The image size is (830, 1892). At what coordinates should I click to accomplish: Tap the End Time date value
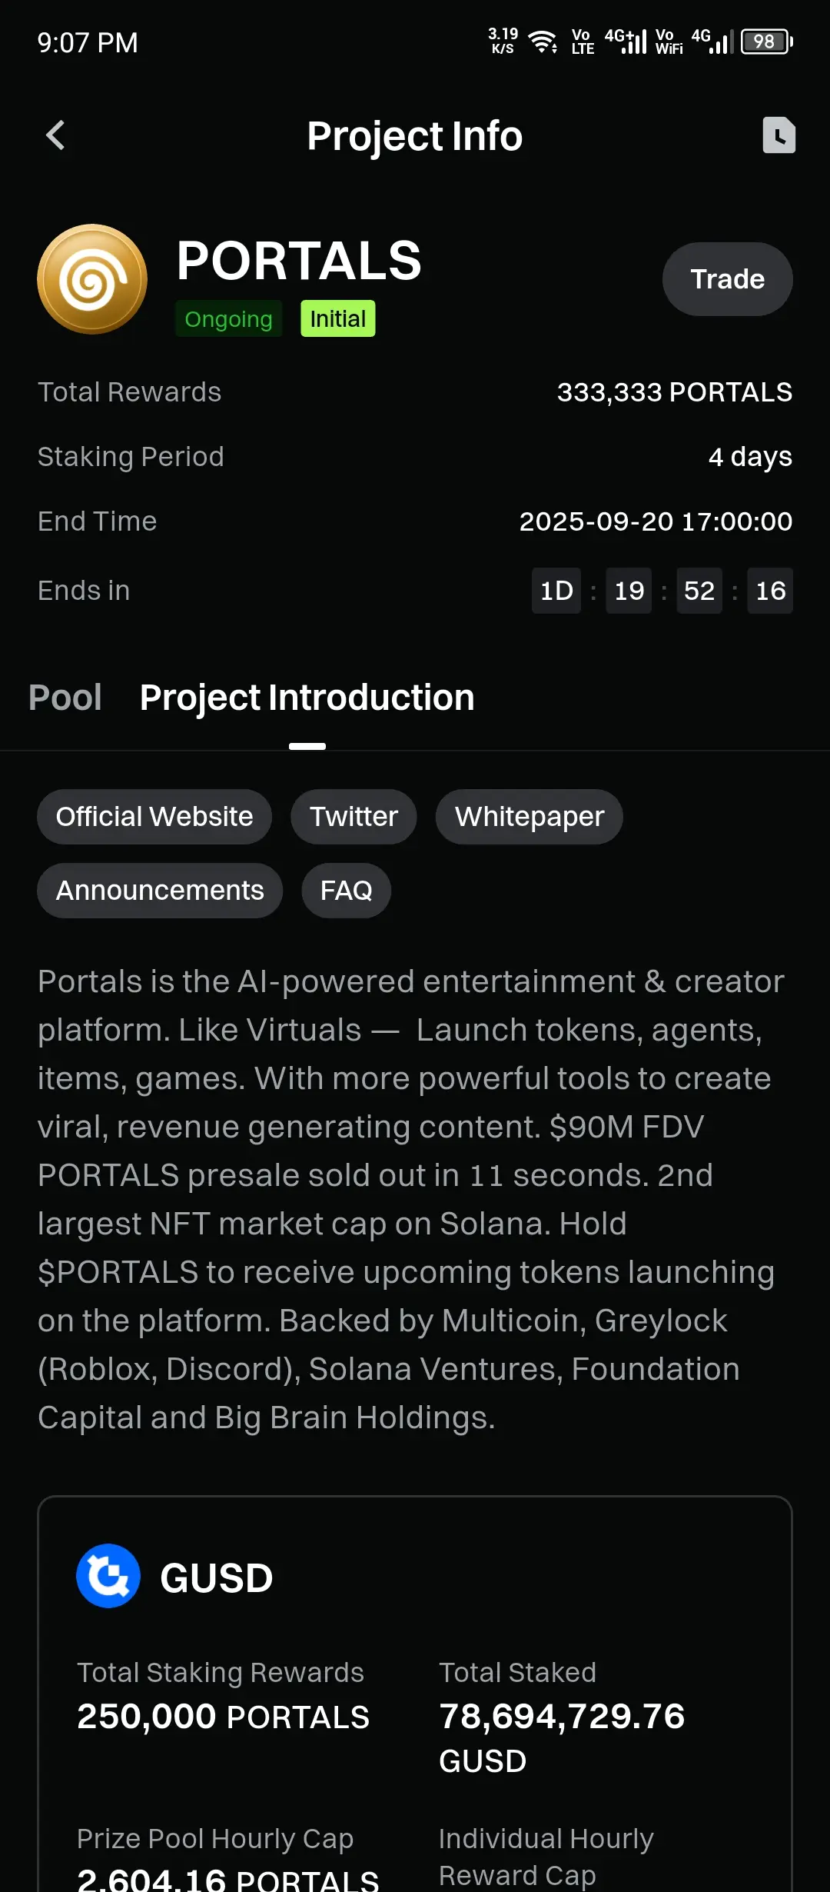click(x=656, y=521)
